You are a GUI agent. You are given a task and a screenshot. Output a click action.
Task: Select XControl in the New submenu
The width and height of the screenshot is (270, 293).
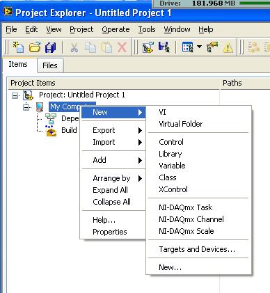pos(199,189)
